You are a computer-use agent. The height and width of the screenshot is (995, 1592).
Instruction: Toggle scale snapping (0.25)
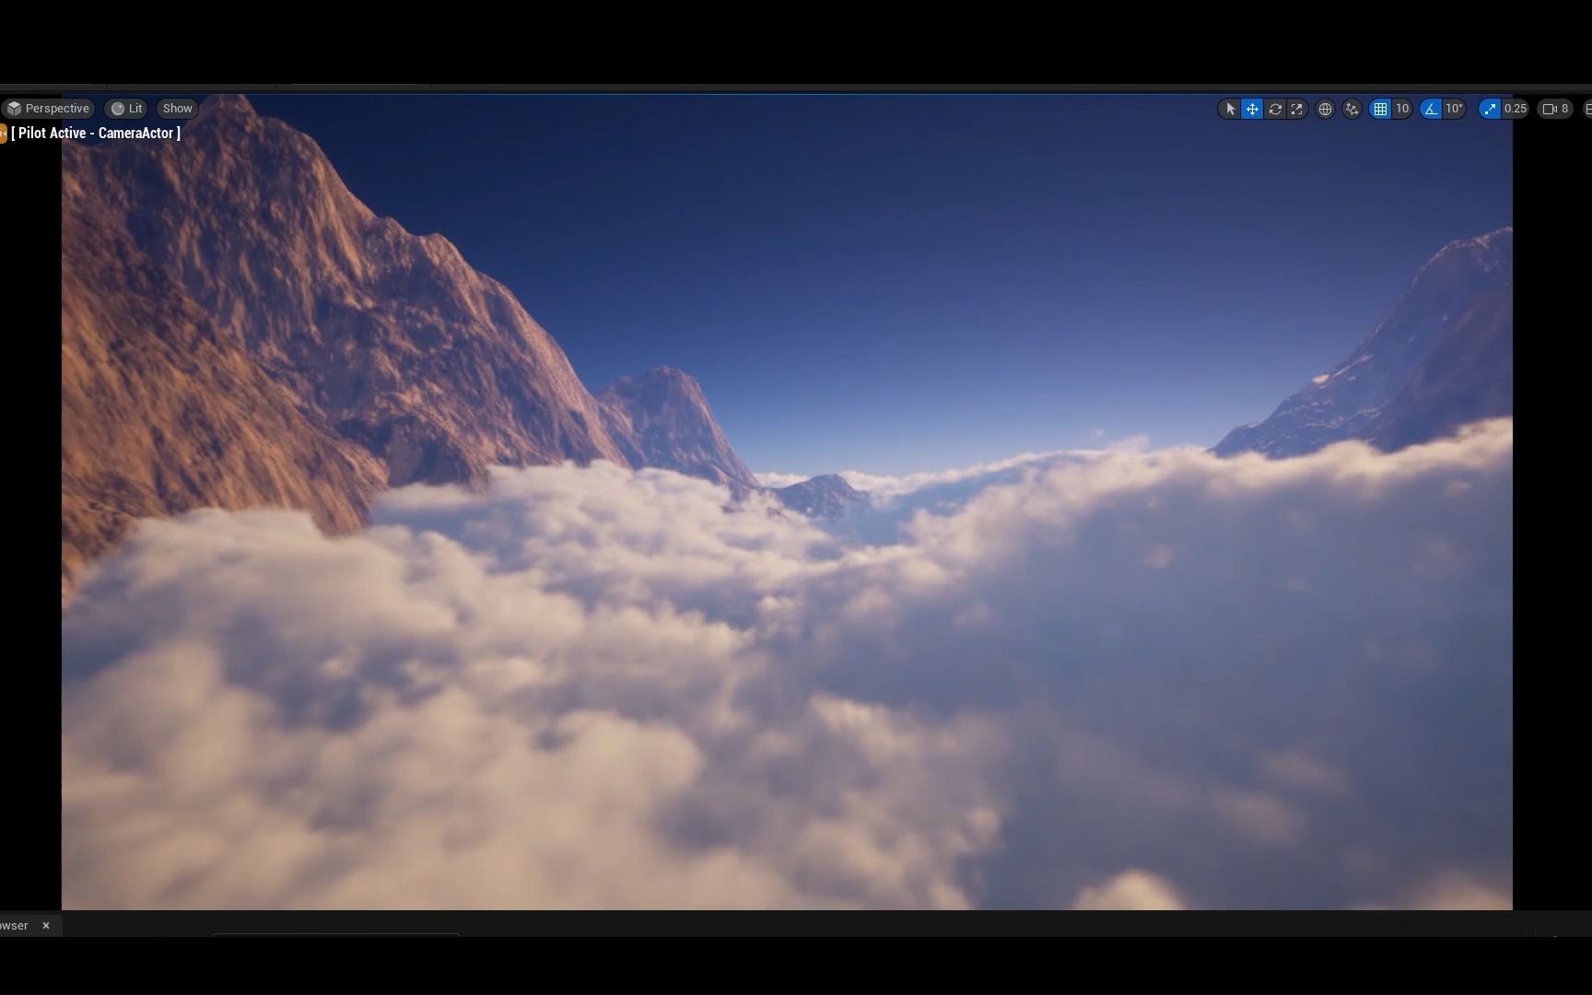pyautogui.click(x=1489, y=109)
